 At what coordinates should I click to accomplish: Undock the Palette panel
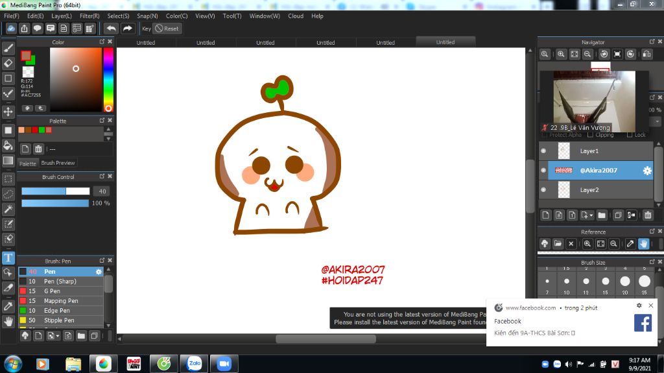[102, 121]
